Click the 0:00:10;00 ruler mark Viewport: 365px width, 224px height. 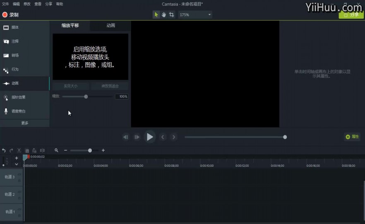tap(207, 166)
